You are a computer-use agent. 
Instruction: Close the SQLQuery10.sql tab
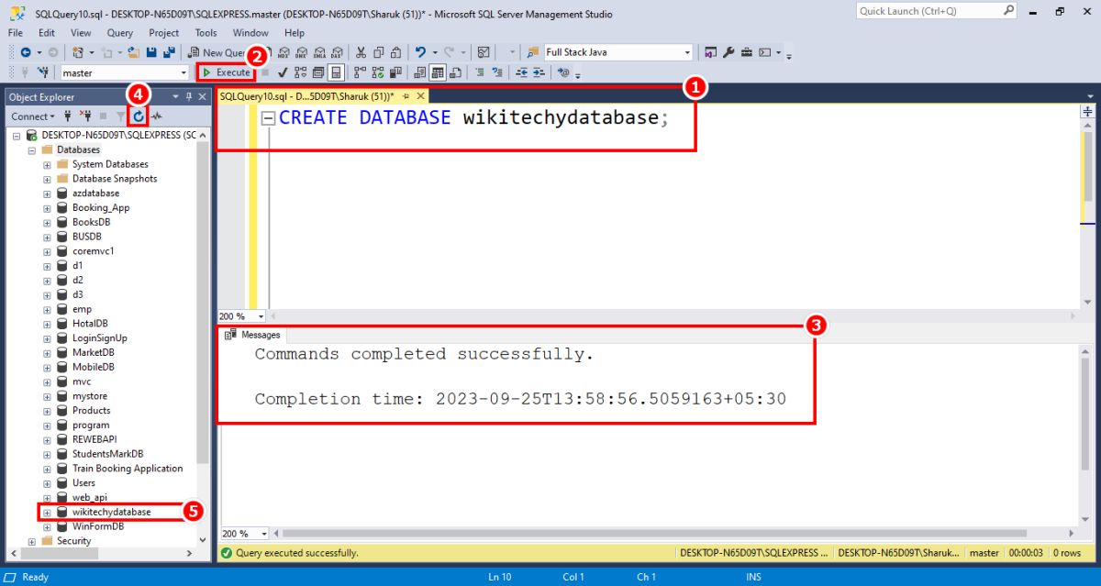(x=421, y=96)
